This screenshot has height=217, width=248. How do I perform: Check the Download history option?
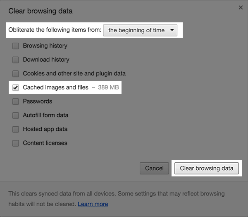click(x=16, y=60)
